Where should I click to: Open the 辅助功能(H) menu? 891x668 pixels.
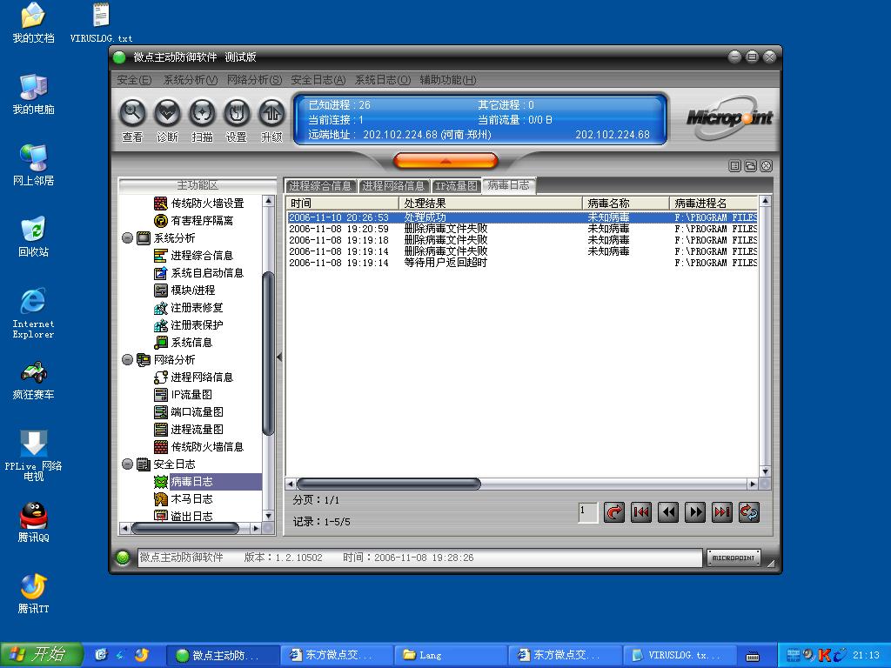[448, 80]
